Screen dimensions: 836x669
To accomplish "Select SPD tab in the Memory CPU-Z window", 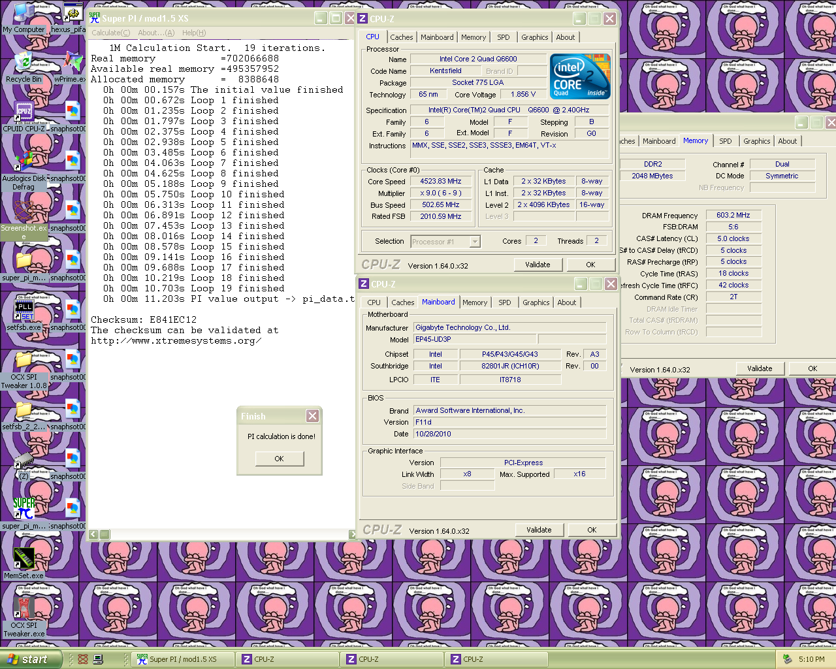I will 726,141.
